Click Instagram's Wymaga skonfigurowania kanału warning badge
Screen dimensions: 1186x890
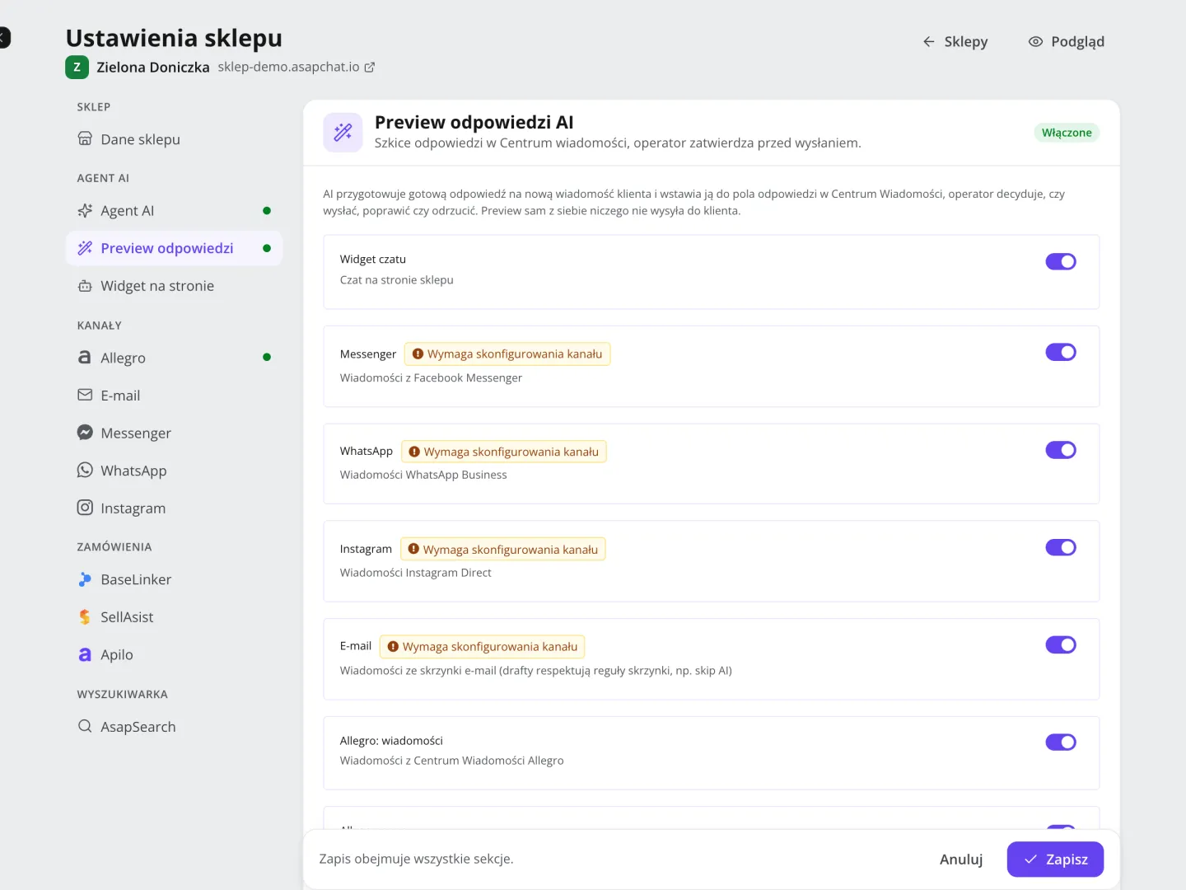pyautogui.click(x=503, y=549)
